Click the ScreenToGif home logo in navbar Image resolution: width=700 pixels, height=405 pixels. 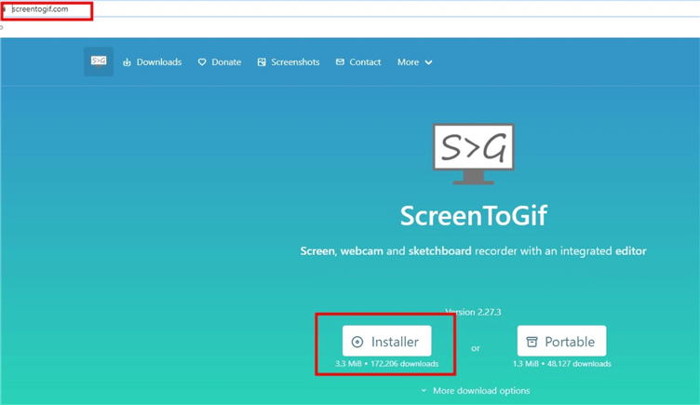[x=99, y=61]
